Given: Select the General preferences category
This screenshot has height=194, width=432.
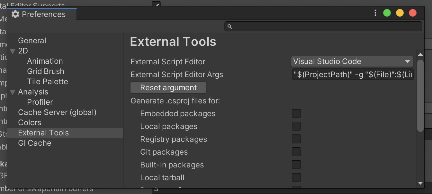Looking at the screenshot, I should (32, 40).
